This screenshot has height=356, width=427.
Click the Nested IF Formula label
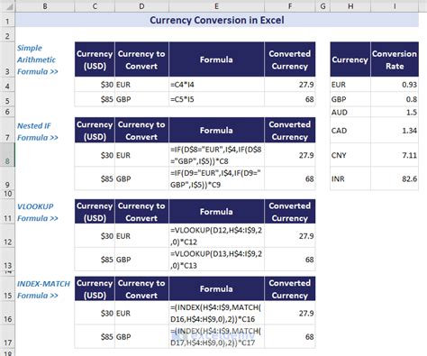(38, 132)
